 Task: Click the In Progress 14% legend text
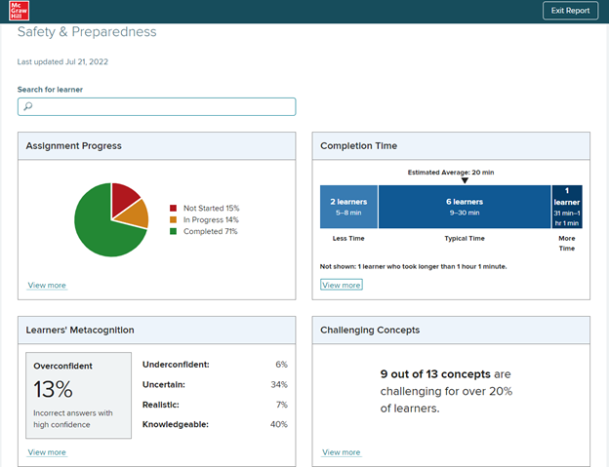coord(211,219)
